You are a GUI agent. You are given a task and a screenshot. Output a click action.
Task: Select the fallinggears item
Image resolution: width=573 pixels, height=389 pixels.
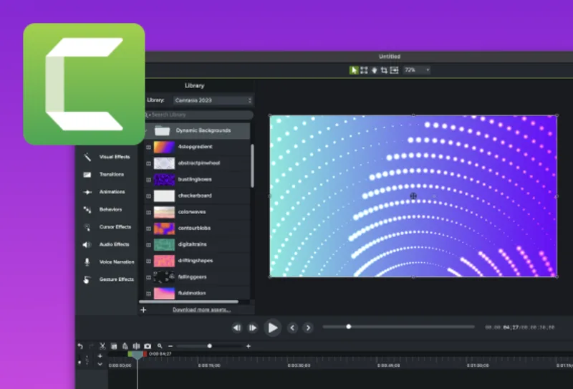(x=198, y=277)
